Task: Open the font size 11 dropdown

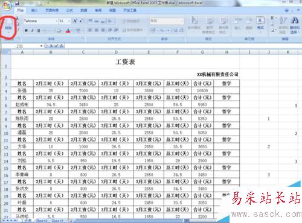Action: click(69, 21)
